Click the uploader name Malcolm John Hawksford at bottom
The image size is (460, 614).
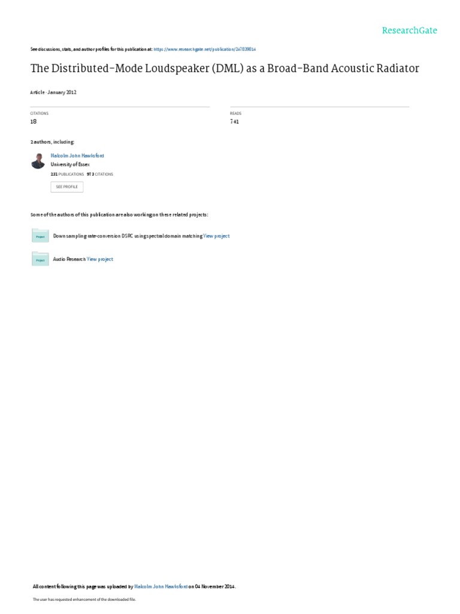click(x=161, y=586)
